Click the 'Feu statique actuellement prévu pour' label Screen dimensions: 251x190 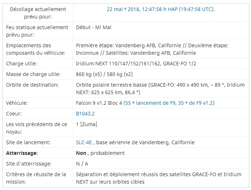tap(37, 31)
